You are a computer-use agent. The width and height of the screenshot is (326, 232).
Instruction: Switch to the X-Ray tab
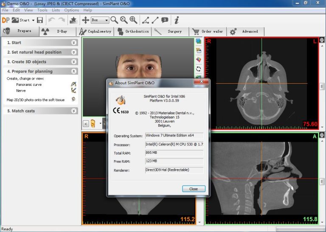(x=58, y=31)
